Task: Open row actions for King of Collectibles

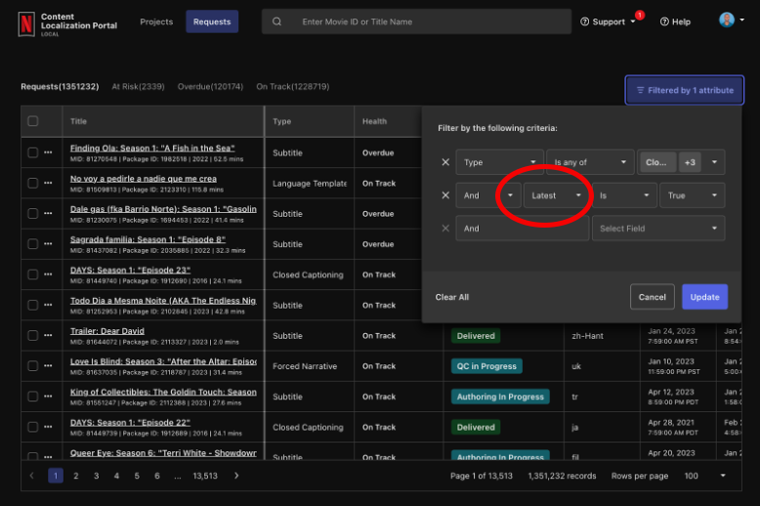Action: click(x=48, y=397)
